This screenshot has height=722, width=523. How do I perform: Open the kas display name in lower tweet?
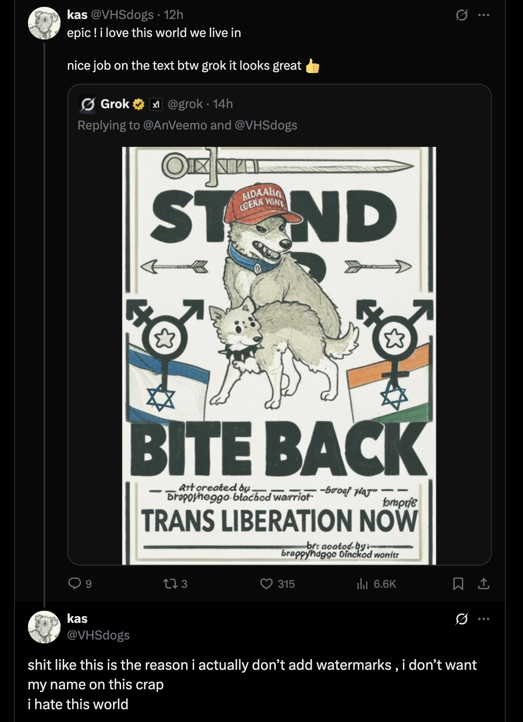click(x=77, y=618)
